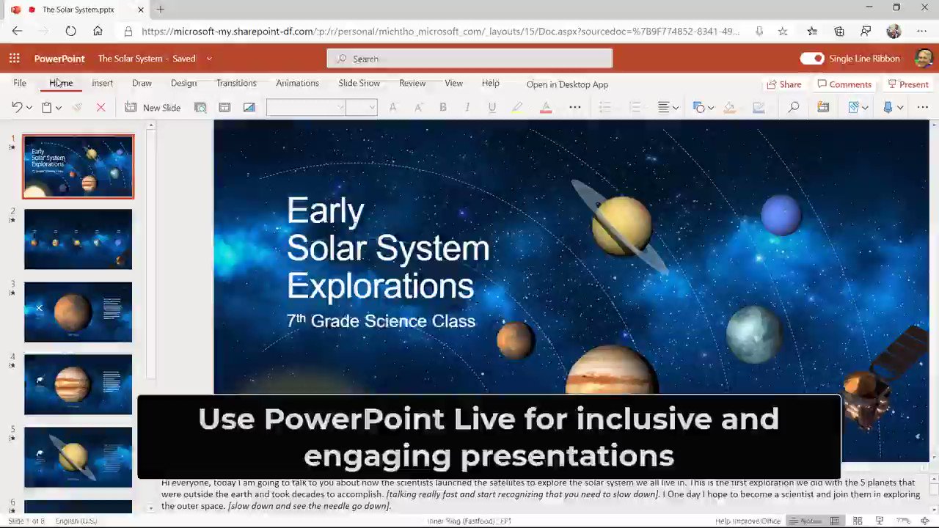Toggle Italic formatting

[x=467, y=107]
